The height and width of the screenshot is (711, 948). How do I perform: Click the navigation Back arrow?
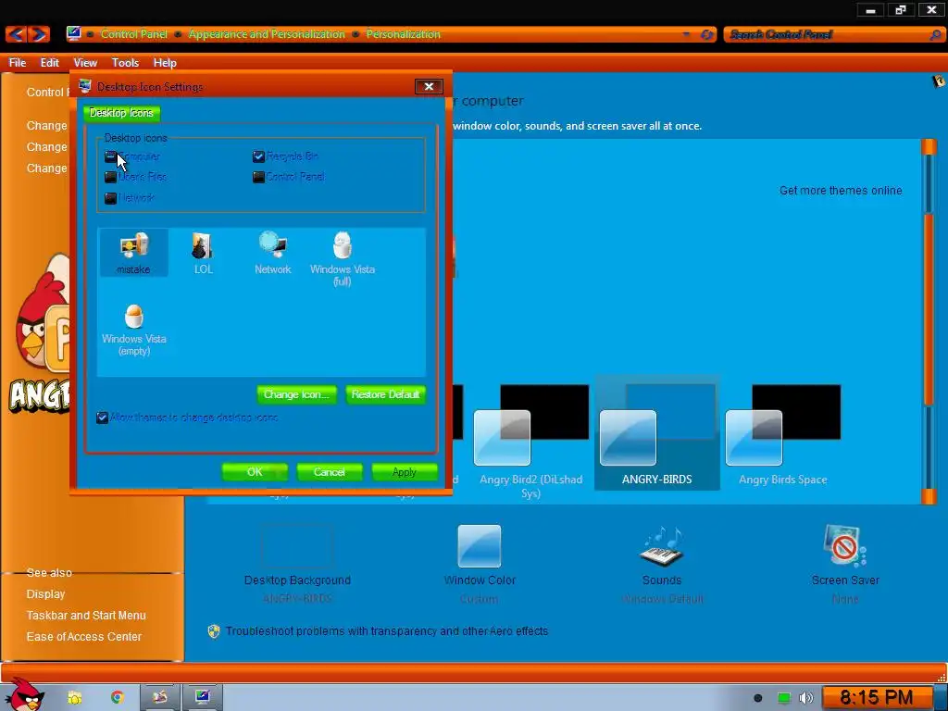[16, 34]
